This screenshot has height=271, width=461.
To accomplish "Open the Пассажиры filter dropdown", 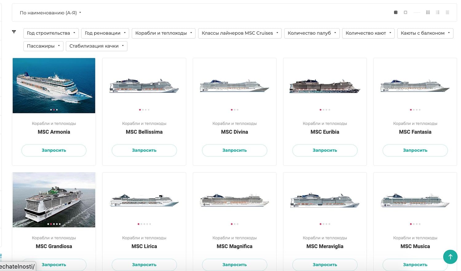I will [x=43, y=46].
